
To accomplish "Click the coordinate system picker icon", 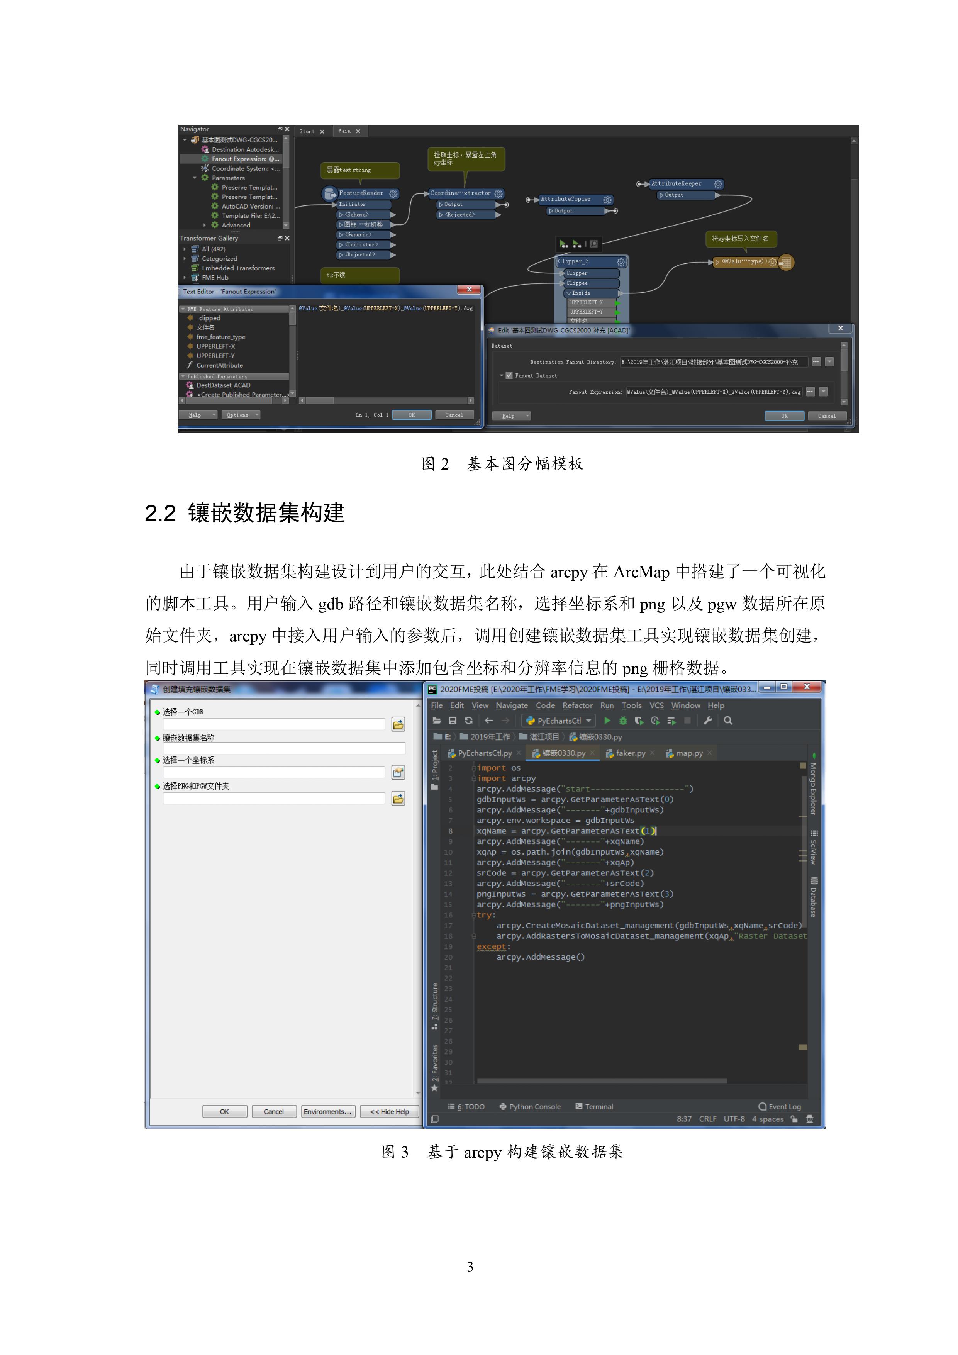I will [x=398, y=773].
